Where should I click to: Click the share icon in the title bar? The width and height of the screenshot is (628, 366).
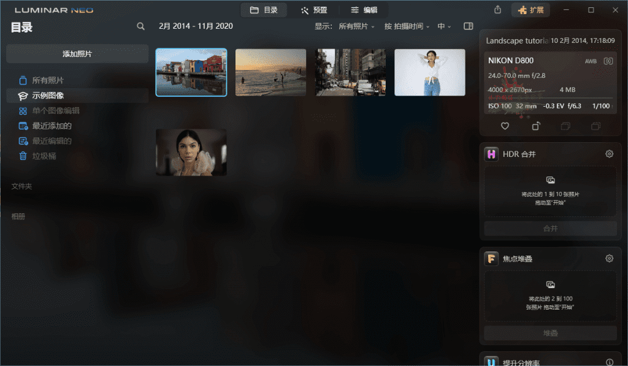[497, 9]
